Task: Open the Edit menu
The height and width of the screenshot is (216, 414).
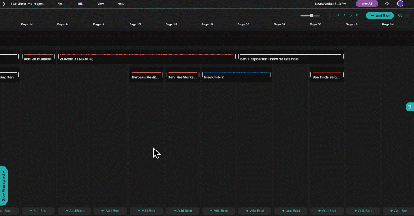Action: (x=80, y=4)
